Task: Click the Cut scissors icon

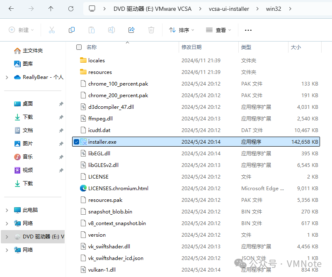Action: (52, 30)
